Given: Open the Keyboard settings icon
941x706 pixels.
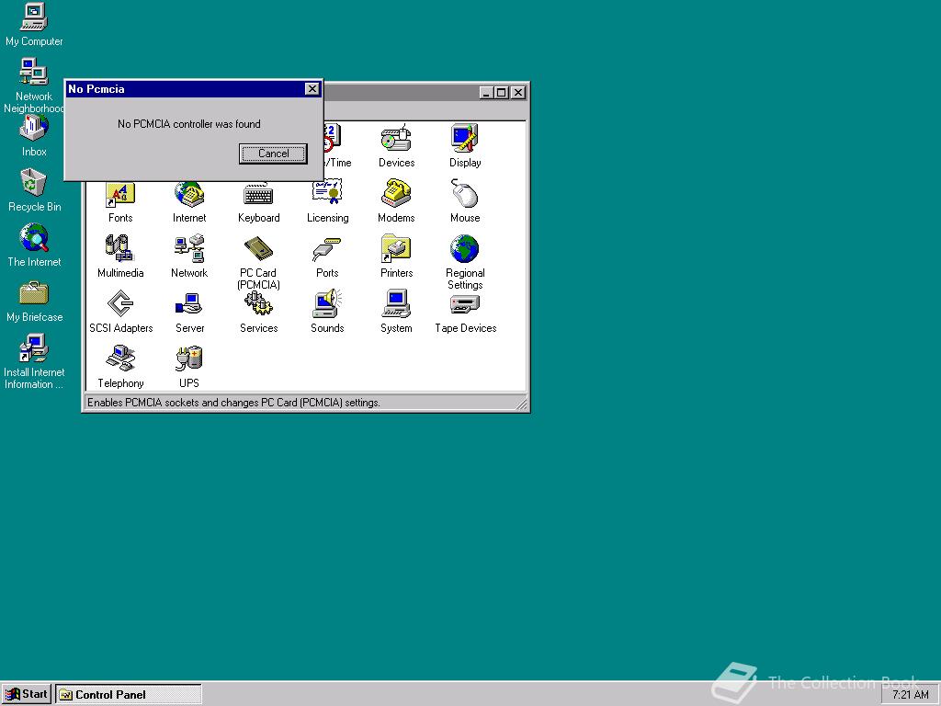Looking at the screenshot, I should coord(258,203).
